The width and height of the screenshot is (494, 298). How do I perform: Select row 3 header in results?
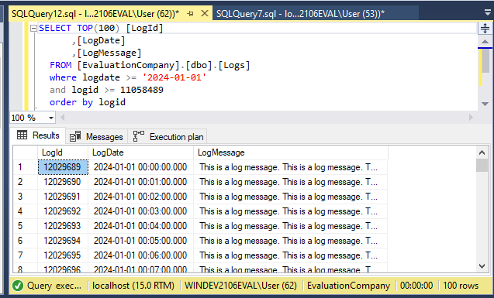click(x=26, y=197)
